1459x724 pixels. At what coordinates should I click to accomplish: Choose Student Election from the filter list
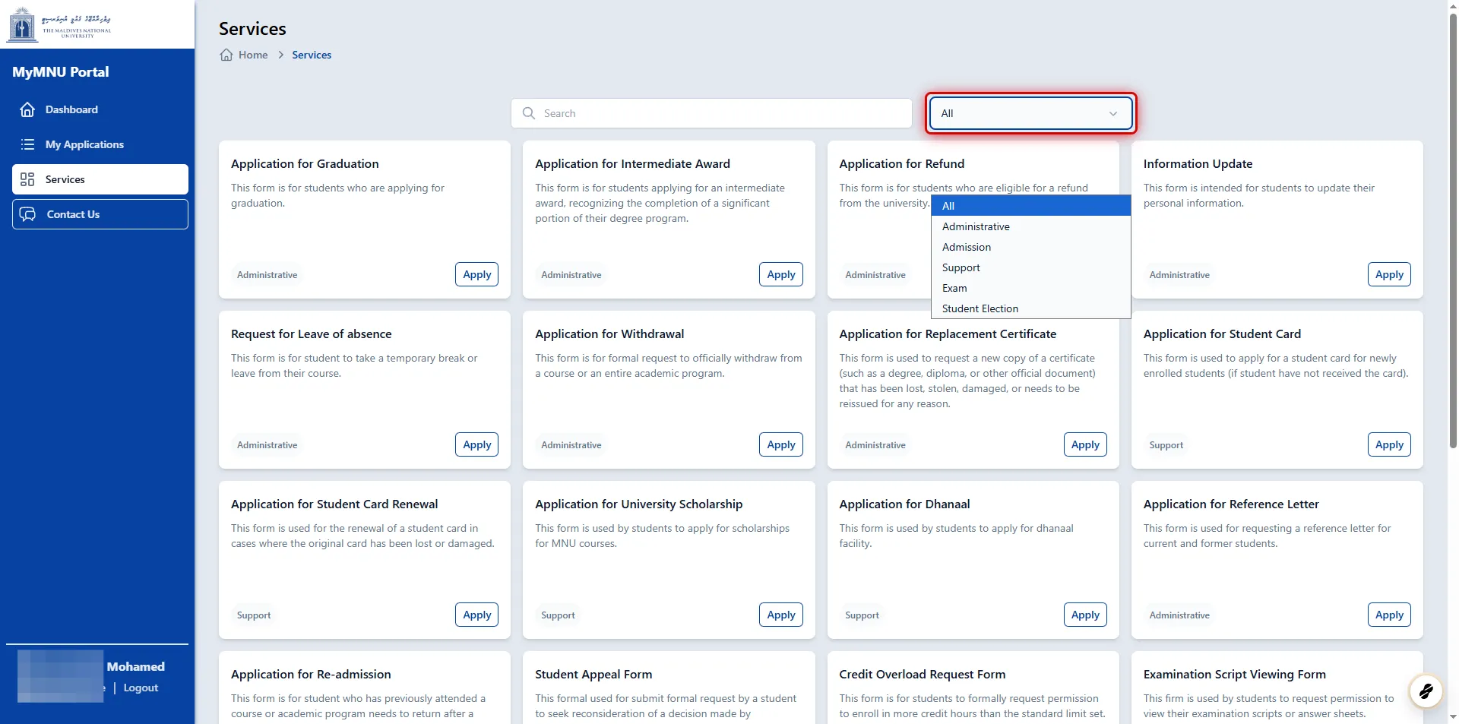click(1030, 308)
